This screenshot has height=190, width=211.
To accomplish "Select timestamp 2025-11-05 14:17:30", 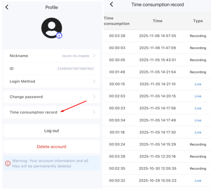I will (x=158, y=132).
